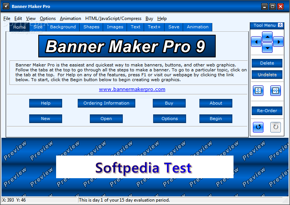The height and width of the screenshot is (205, 290).
Task: Select the Softpedia Test banner preview
Action: click(x=145, y=167)
